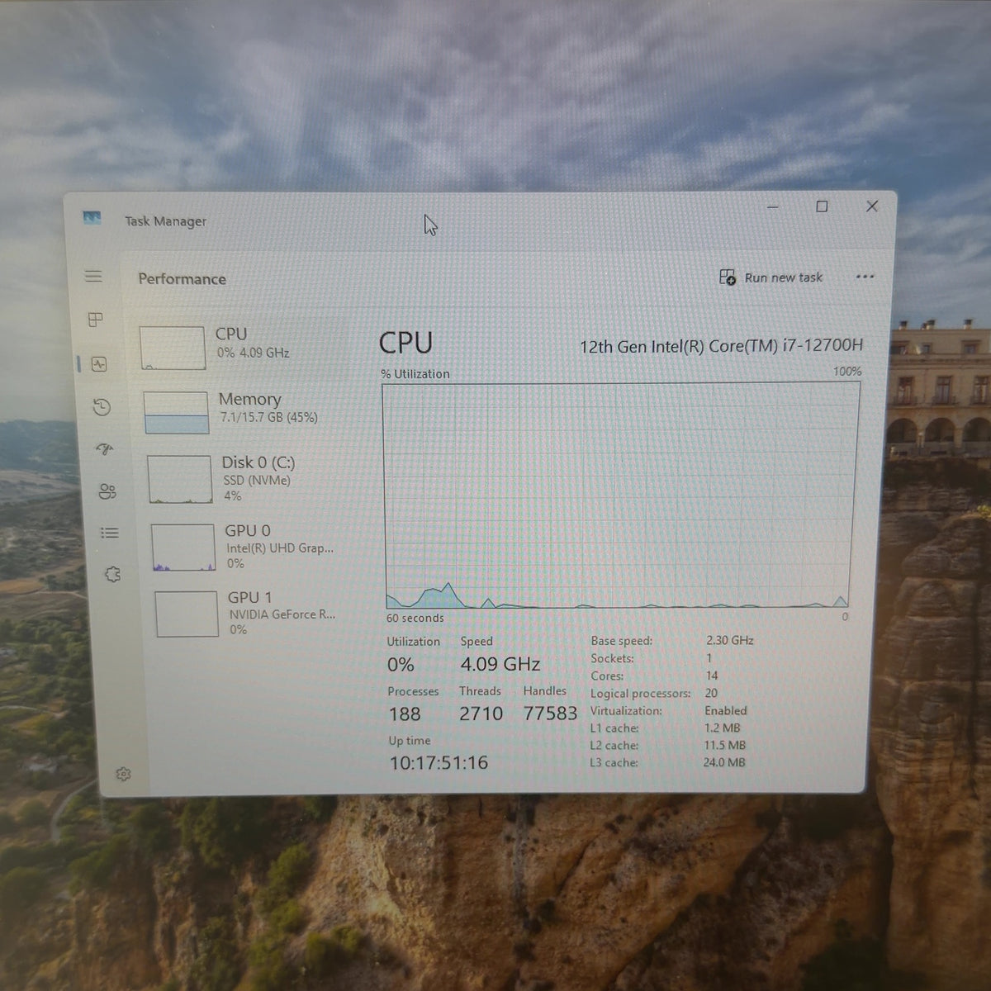Screen dimensions: 991x991
Task: Minimize the Task Manager window
Action: pos(773,206)
